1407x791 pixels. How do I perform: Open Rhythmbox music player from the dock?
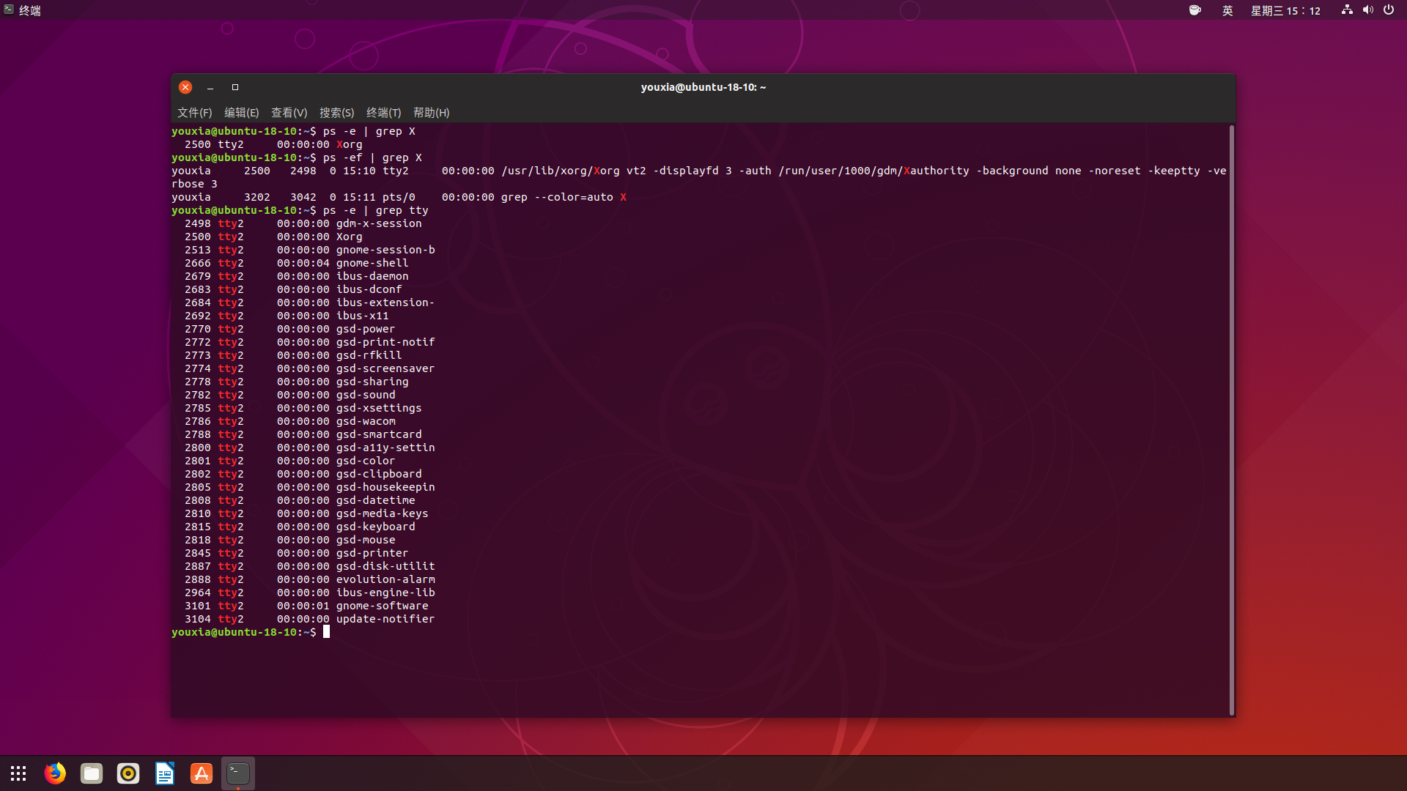coord(128,773)
